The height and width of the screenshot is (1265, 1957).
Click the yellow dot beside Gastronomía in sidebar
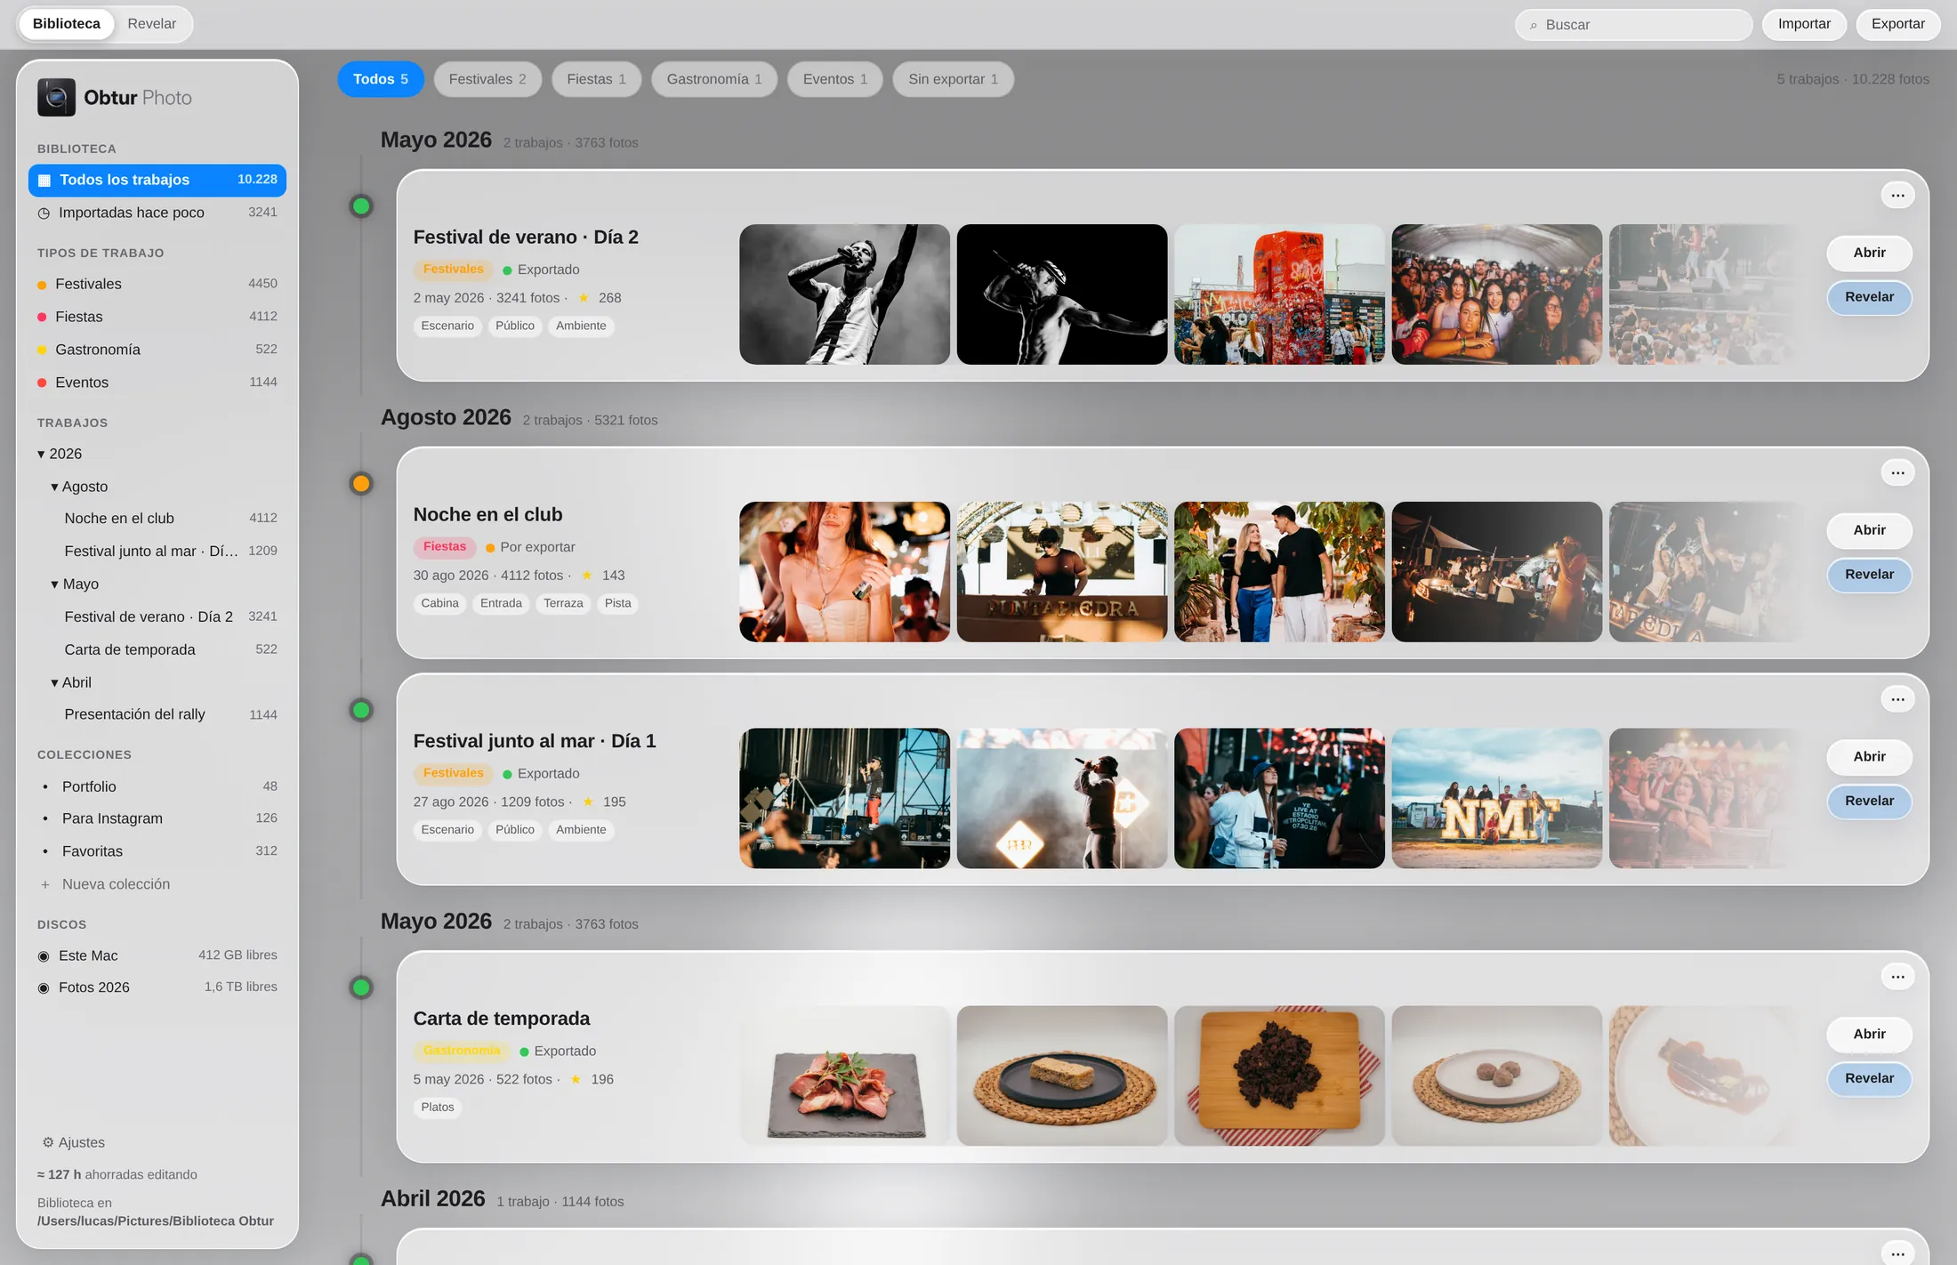pos(42,350)
